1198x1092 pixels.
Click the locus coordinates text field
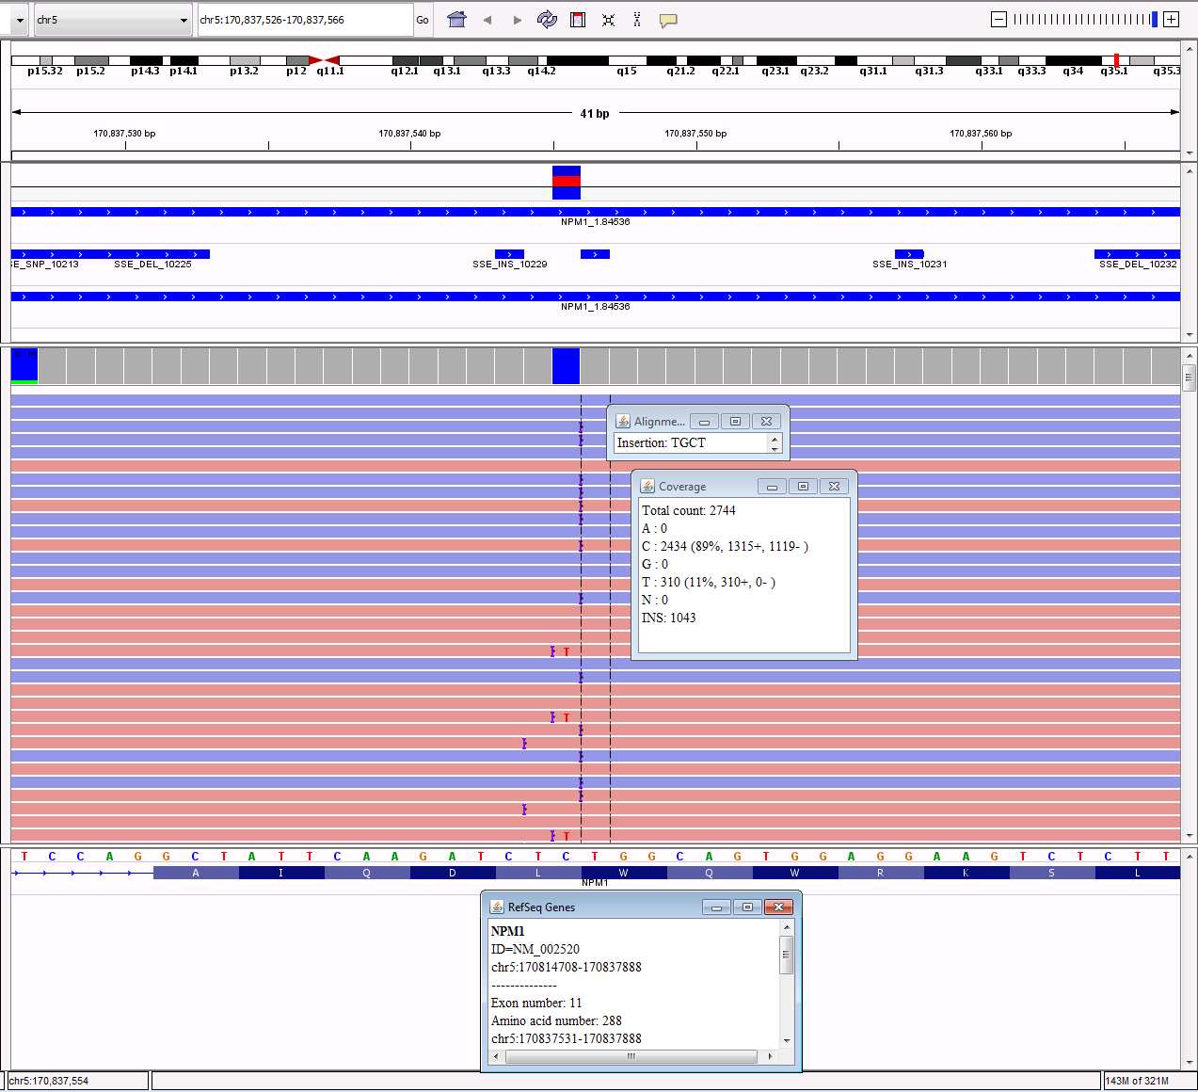(304, 20)
